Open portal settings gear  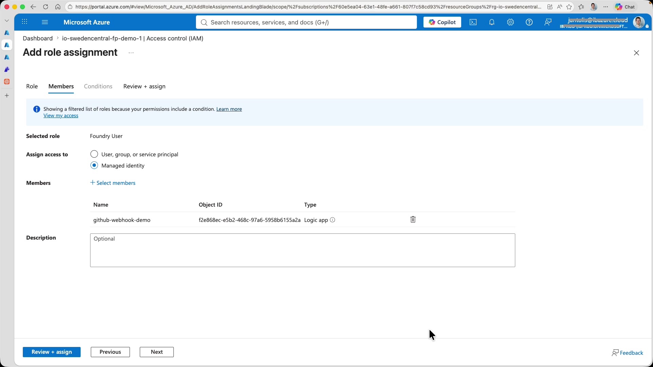point(510,22)
